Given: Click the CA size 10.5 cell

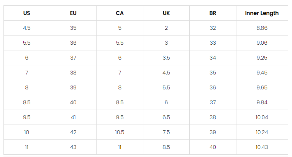Looking at the screenshot, I should pos(120,132).
